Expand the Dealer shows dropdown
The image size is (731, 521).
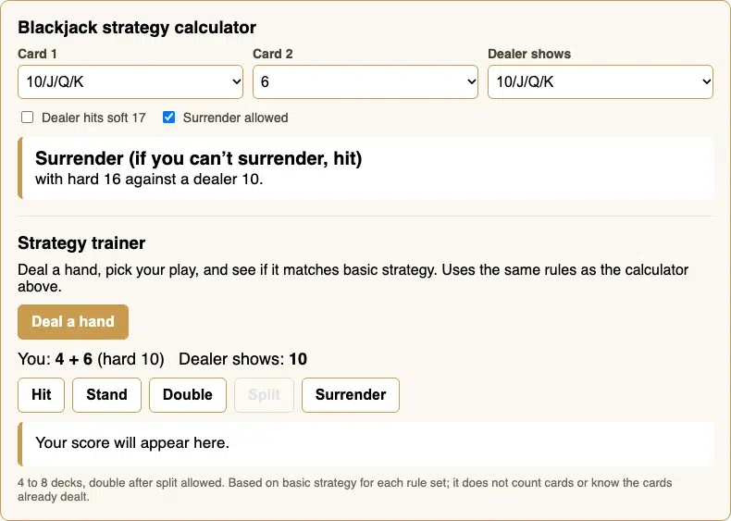600,82
